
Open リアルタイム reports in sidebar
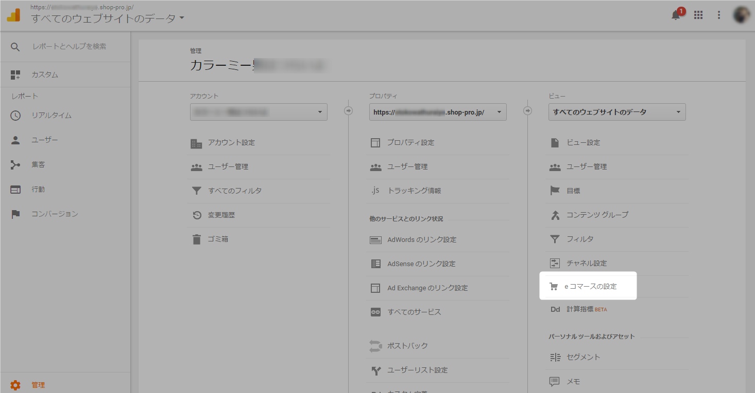[x=52, y=116]
